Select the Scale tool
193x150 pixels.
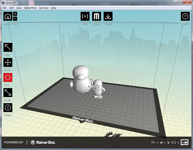tap(8, 93)
